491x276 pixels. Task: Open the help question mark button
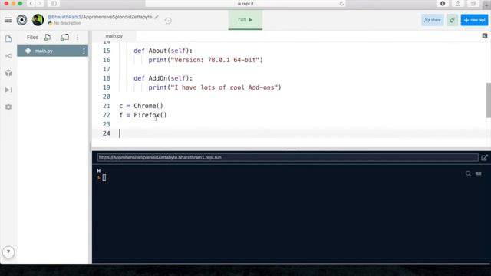[8, 252]
